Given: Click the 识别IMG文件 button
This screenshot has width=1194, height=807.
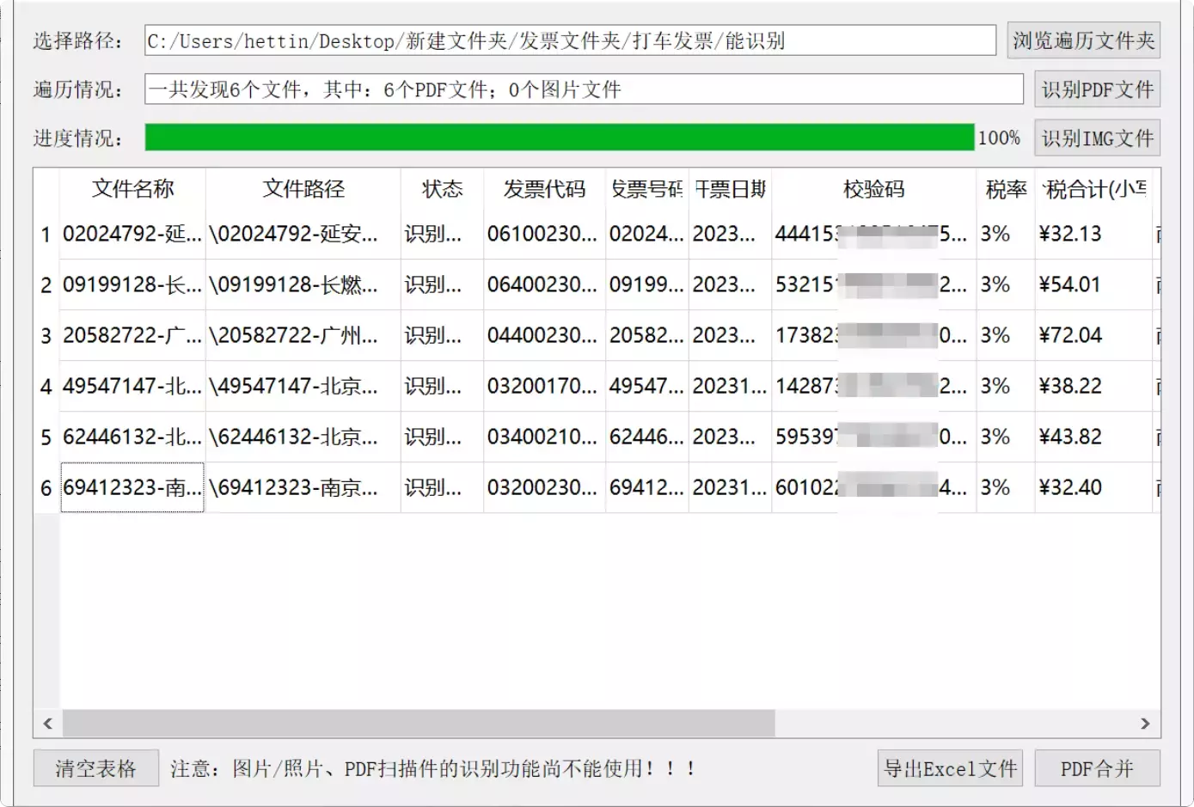Looking at the screenshot, I should point(1097,137).
